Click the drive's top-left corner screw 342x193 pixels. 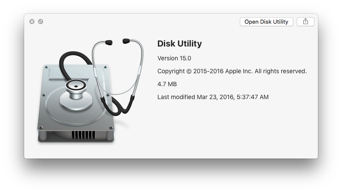[x=46, y=67]
